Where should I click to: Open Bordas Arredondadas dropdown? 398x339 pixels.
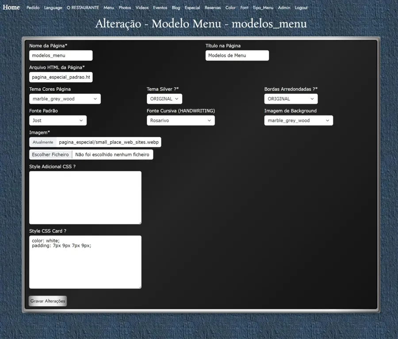pyautogui.click(x=291, y=99)
